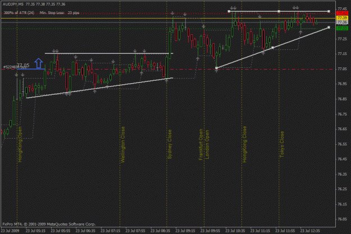Select the right end handle of the top resistance line
The image size is (351, 234).
pos(329,11)
